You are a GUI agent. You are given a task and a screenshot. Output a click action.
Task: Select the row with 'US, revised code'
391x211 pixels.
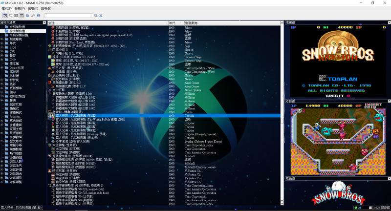click(x=164, y=189)
